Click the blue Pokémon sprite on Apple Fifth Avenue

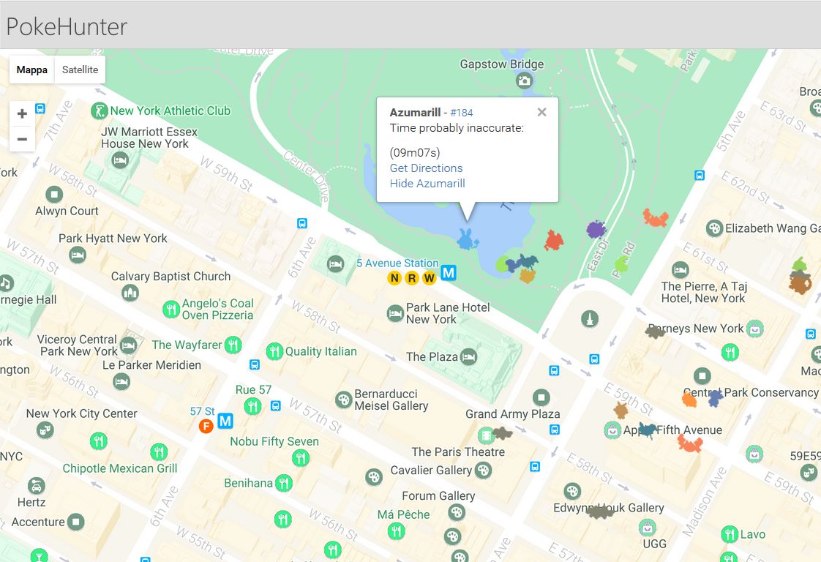(647, 430)
